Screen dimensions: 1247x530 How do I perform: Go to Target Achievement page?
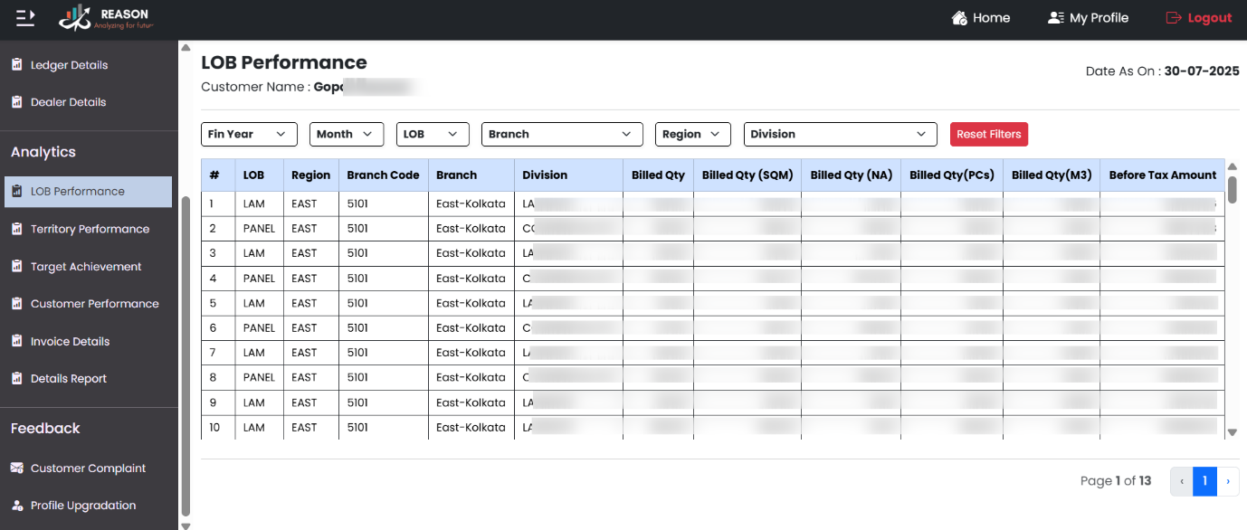pos(86,267)
